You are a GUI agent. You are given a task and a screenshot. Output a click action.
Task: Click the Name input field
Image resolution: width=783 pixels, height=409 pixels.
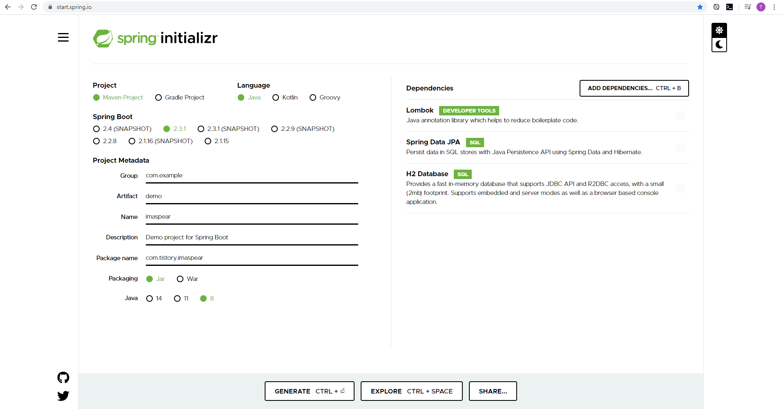(x=252, y=217)
